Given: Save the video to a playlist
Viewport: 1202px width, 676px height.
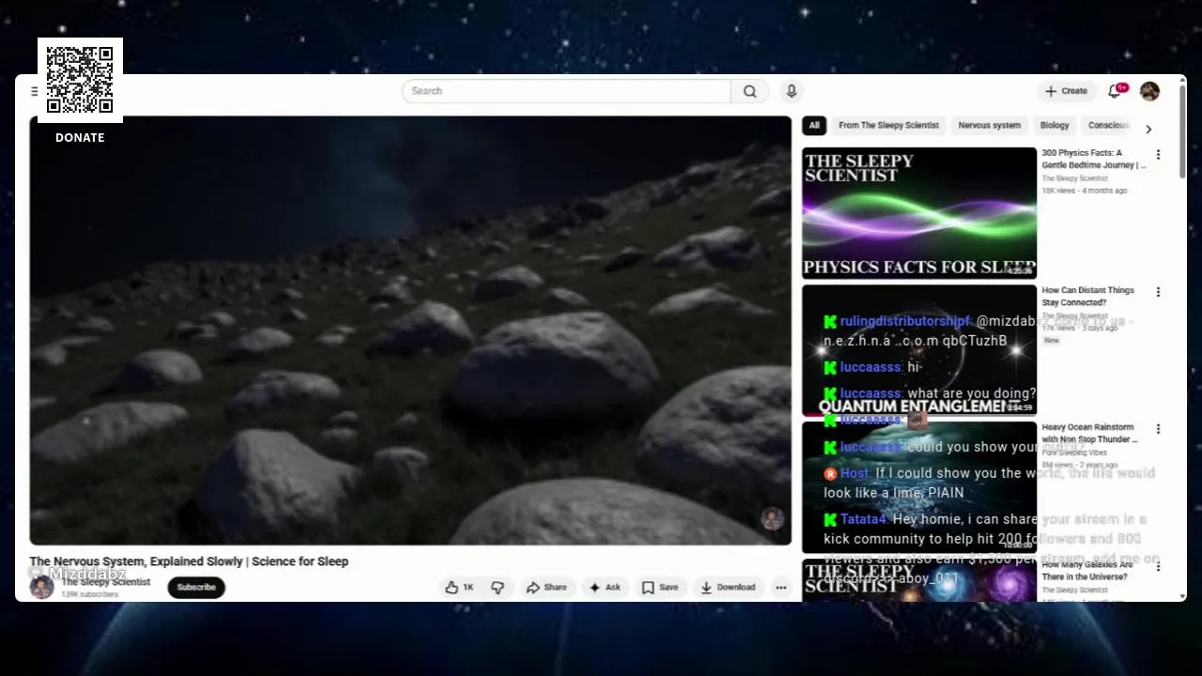Looking at the screenshot, I should coord(660,588).
